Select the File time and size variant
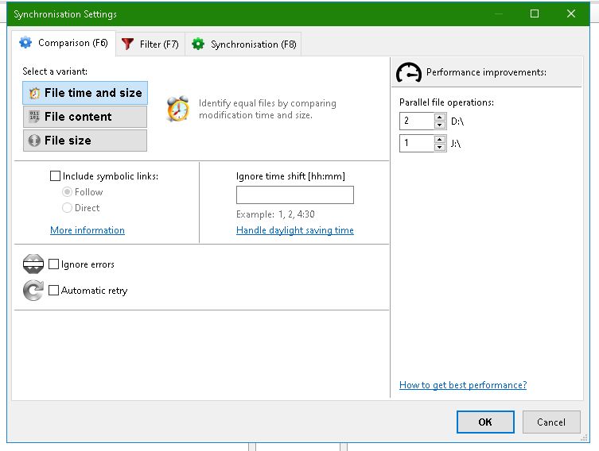The width and height of the screenshot is (599, 451). (85, 93)
